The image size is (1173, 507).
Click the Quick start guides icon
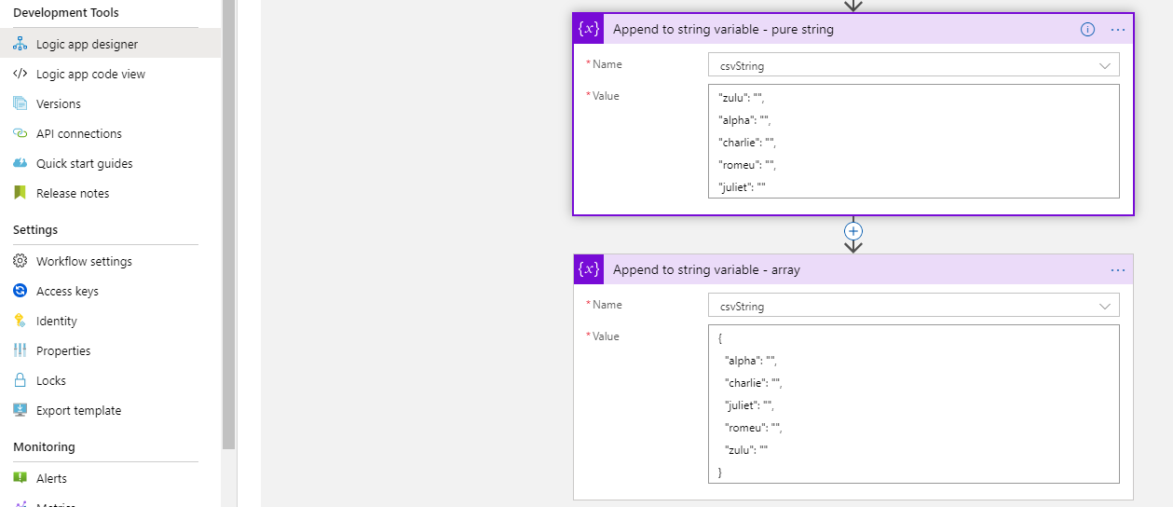click(20, 163)
